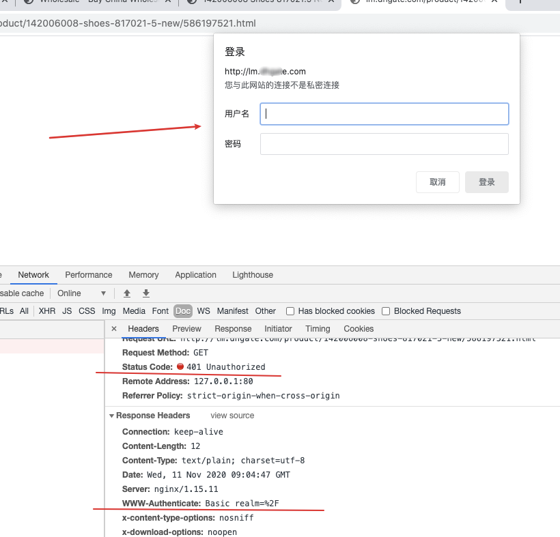
Task: Enable the Blocked Requests checkbox
Action: pos(386,311)
